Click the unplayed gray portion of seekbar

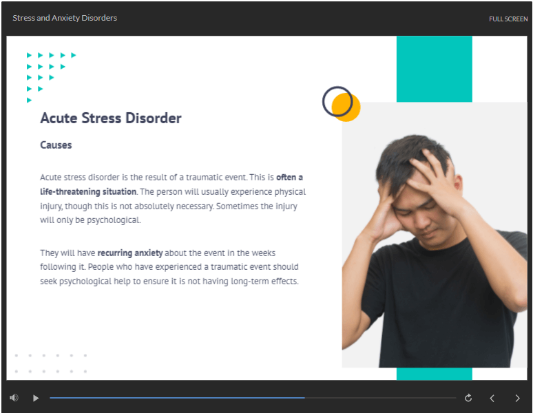click(379, 398)
